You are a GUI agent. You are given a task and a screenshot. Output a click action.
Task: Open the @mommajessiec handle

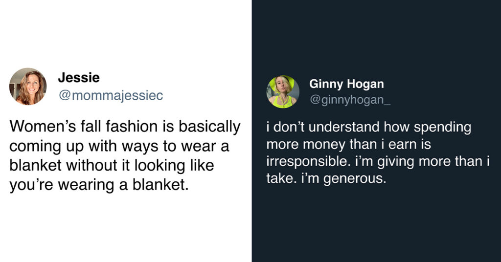[x=111, y=95]
